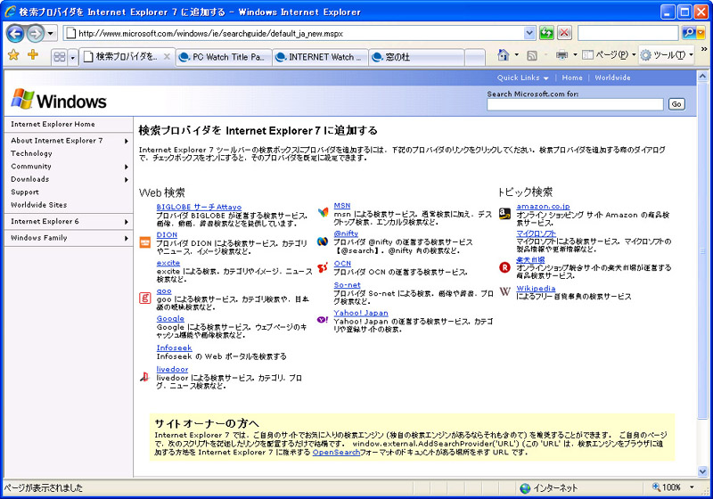Viewport: 713px width, 499px height.
Task: Click the Windows logo
Action: point(59,100)
